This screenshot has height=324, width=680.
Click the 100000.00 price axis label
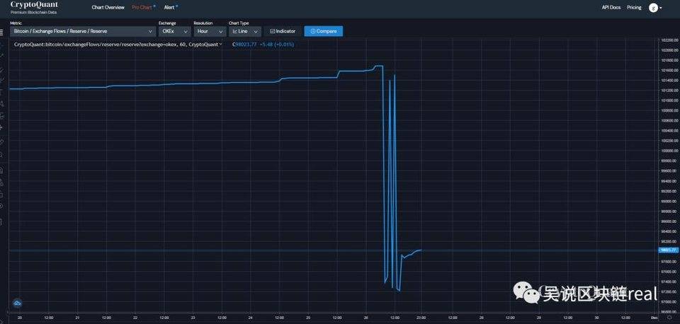[x=669, y=151]
